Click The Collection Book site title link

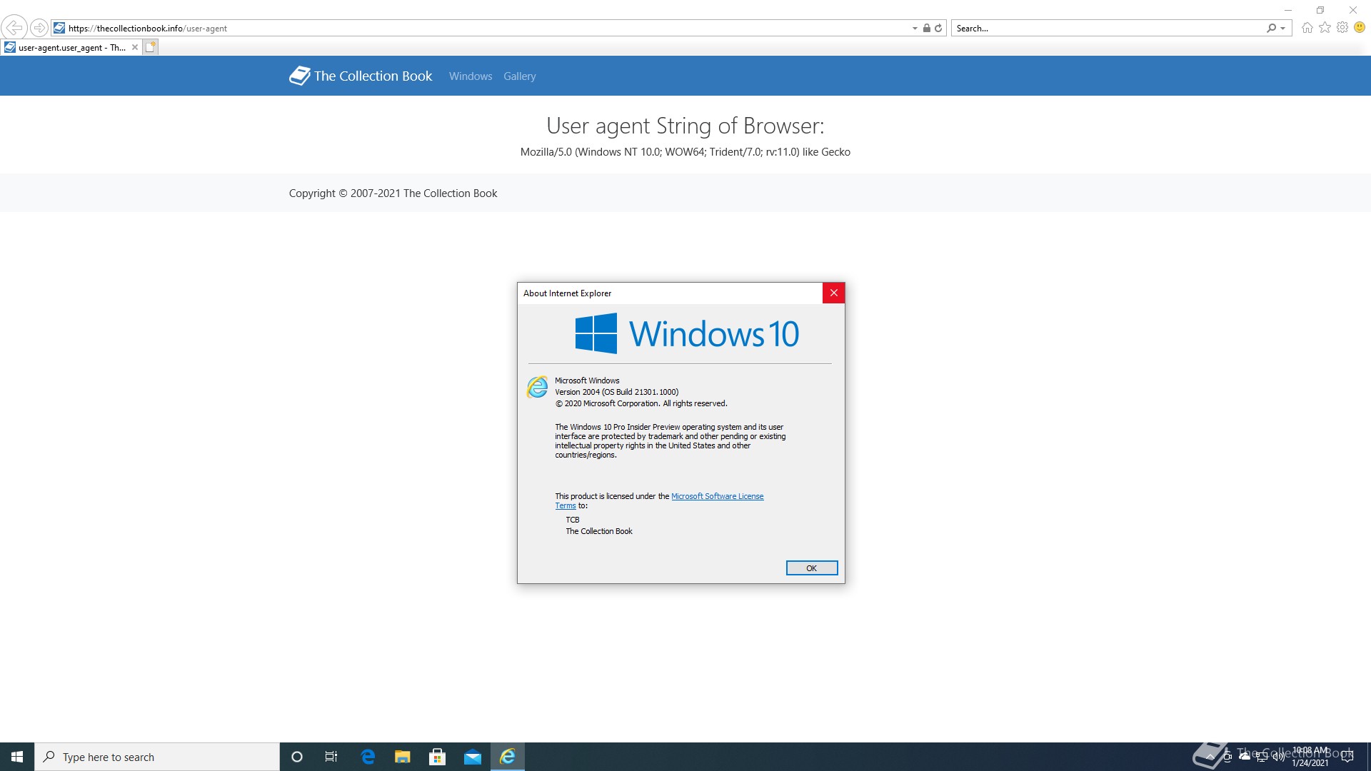click(x=373, y=76)
